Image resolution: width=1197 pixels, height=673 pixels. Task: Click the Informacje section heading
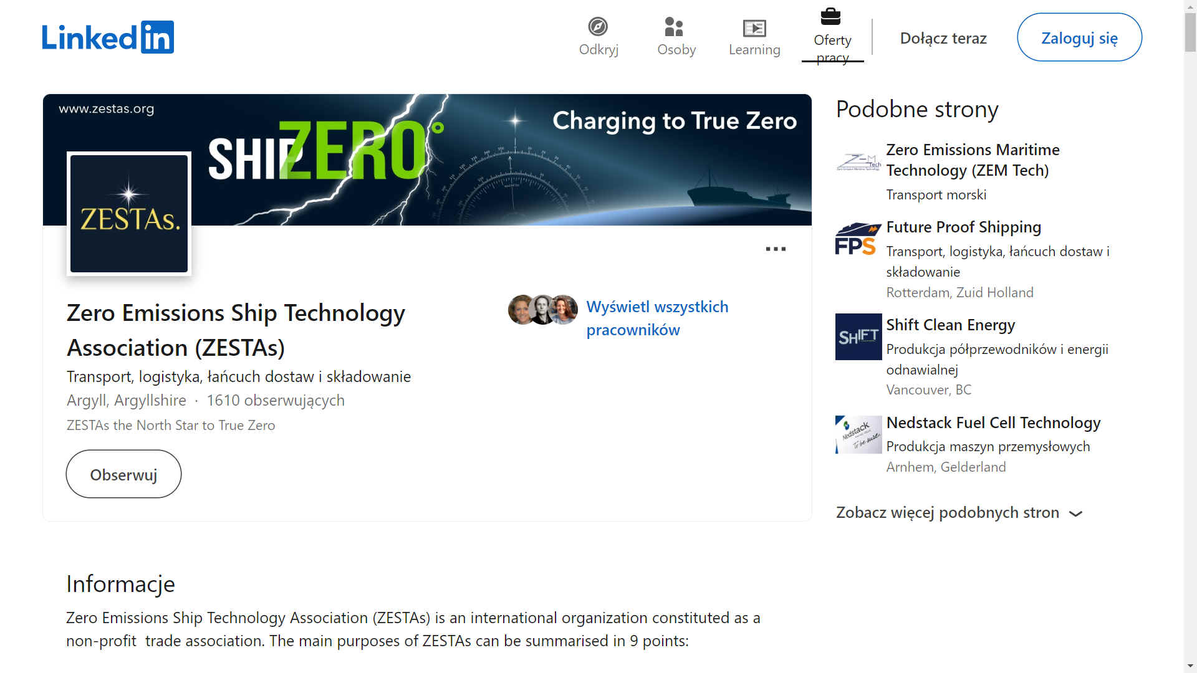pyautogui.click(x=120, y=584)
